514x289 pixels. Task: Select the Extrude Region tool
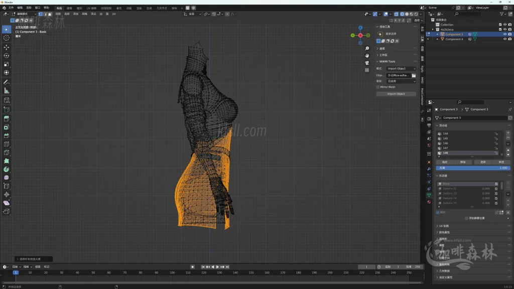(6, 118)
